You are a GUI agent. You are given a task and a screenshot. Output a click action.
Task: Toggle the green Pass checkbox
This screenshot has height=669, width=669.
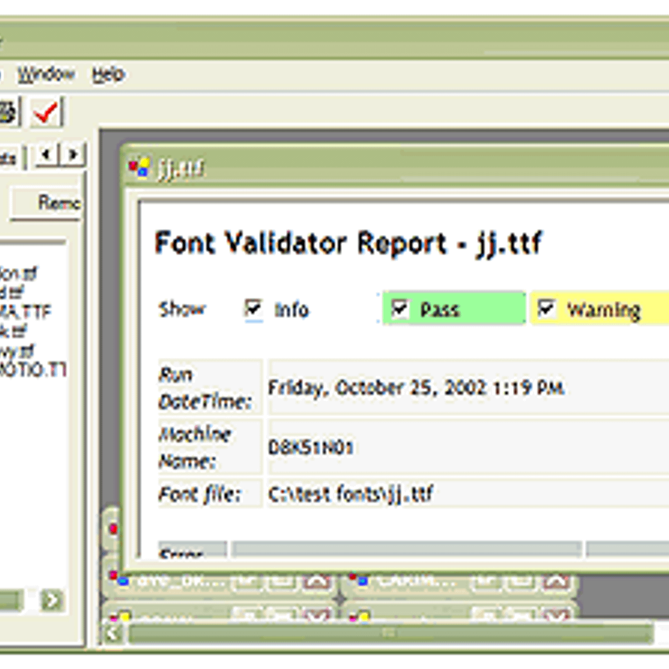click(400, 308)
